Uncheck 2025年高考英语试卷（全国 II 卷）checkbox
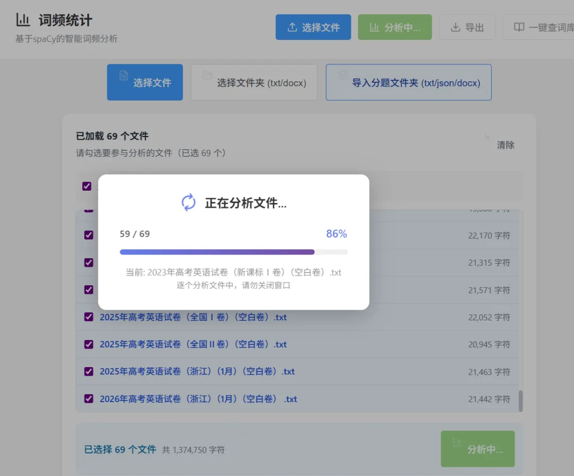The image size is (574, 476). (x=88, y=344)
